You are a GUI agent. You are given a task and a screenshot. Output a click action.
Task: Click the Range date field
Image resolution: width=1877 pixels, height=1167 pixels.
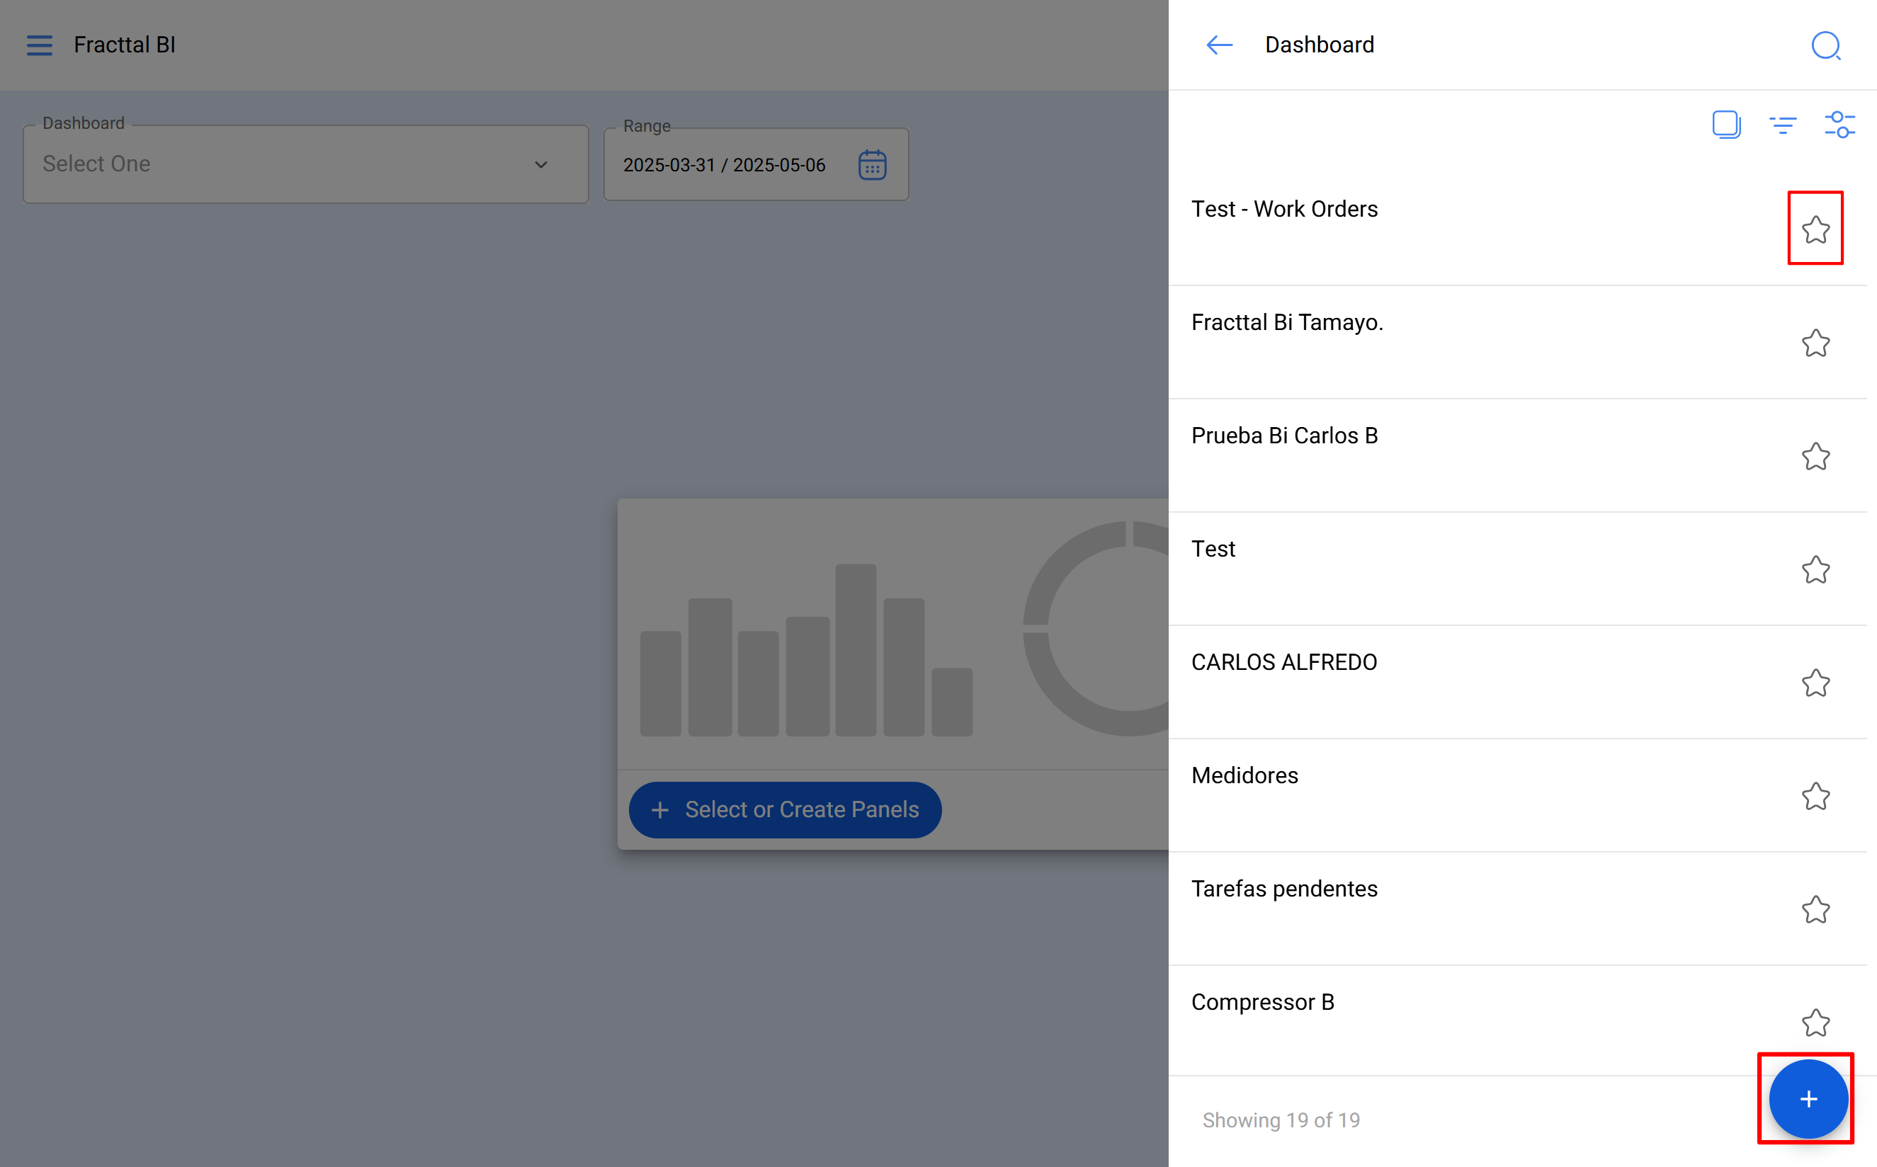coord(756,164)
